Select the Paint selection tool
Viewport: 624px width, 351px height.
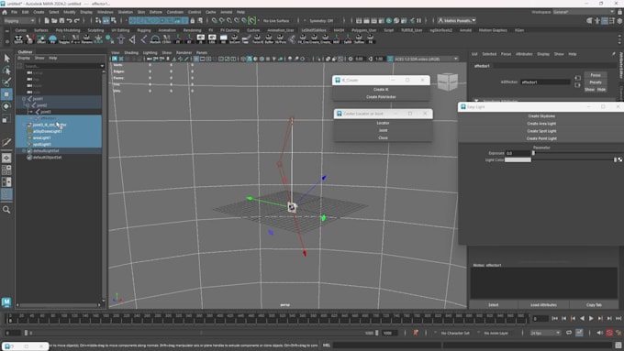(6, 82)
